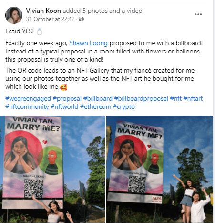Open the #nftcommunity hashtag

coord(27,106)
